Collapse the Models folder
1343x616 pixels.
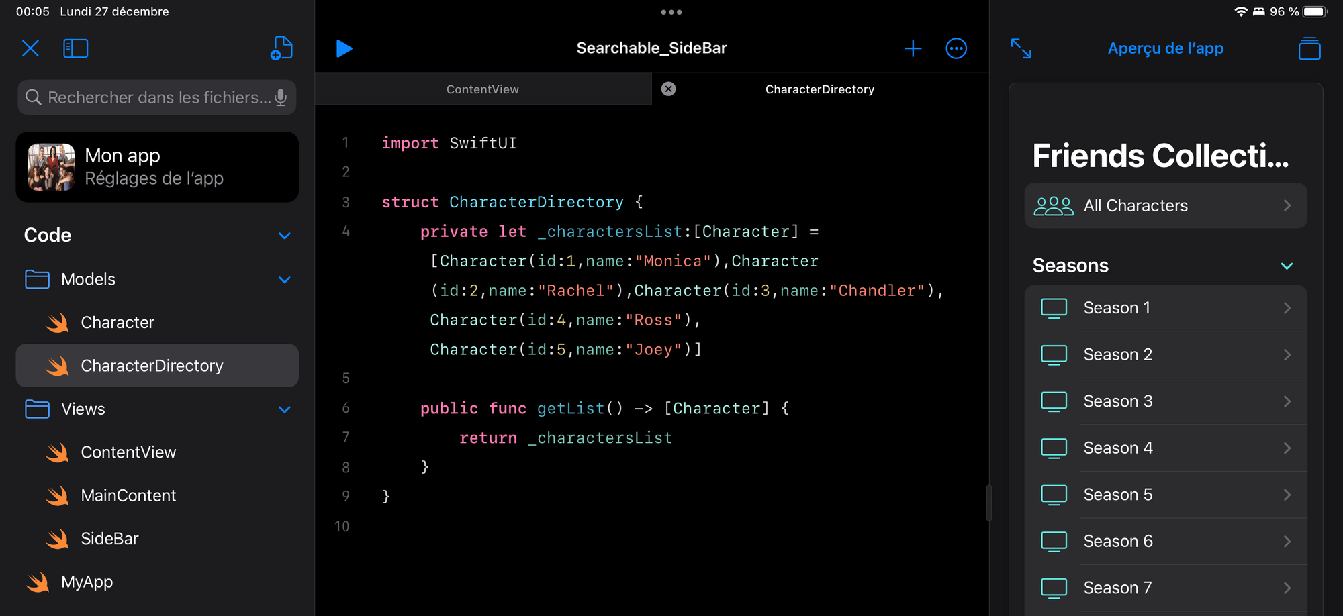284,280
